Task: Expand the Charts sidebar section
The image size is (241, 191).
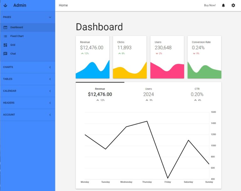Action: 50,67
